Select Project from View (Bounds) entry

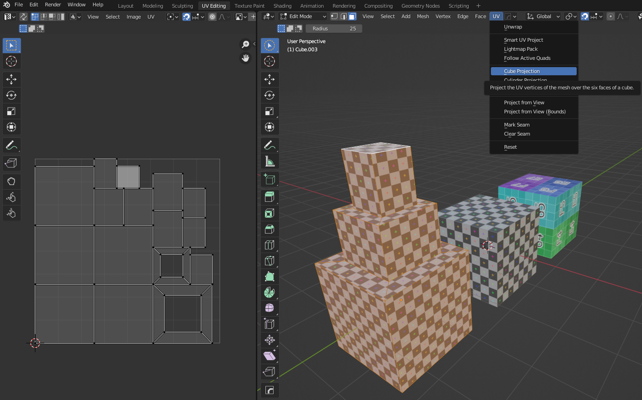click(x=534, y=112)
